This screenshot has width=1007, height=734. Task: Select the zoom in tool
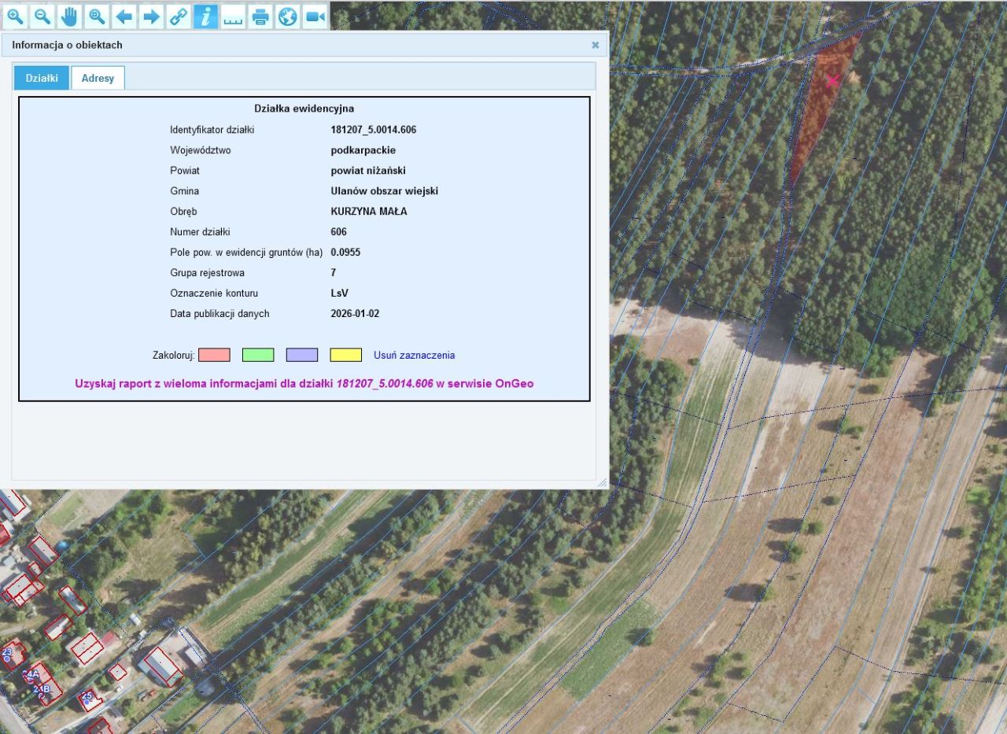[16, 16]
